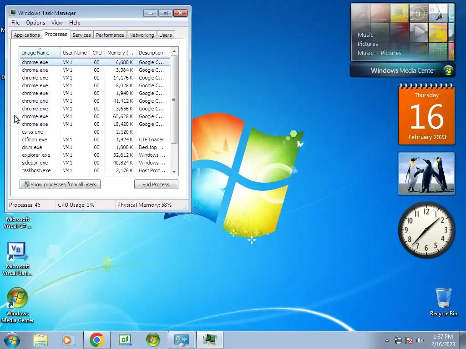Open the Visual C# taskbar icon

point(125,340)
